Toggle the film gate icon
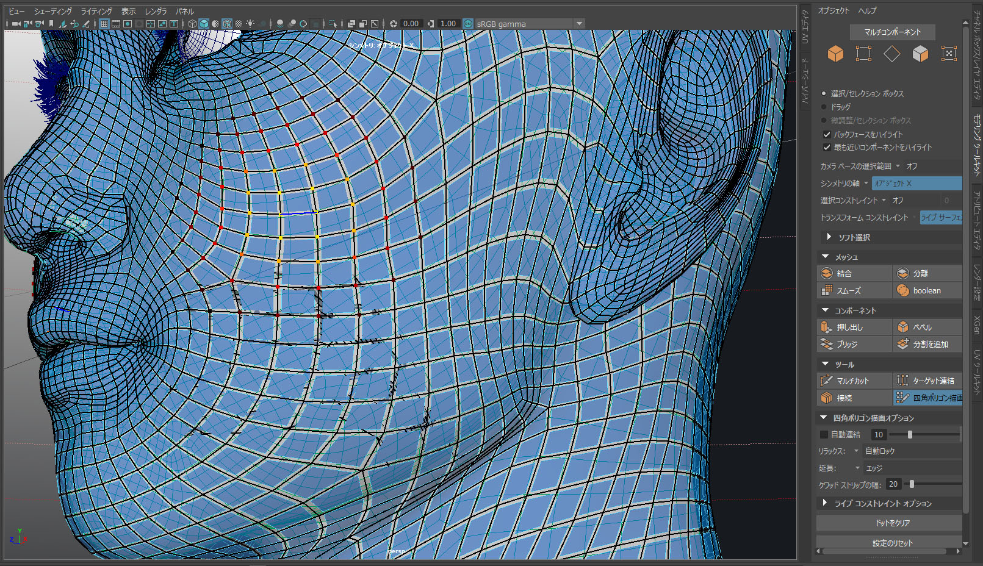Viewport: 983px width, 566px height. click(x=116, y=24)
